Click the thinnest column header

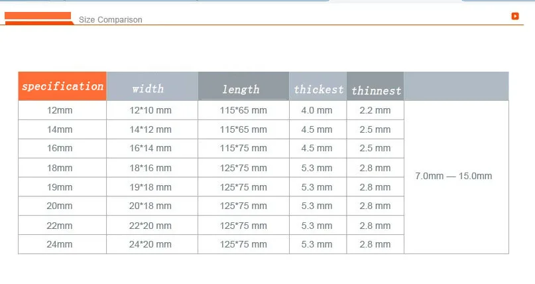pos(375,86)
